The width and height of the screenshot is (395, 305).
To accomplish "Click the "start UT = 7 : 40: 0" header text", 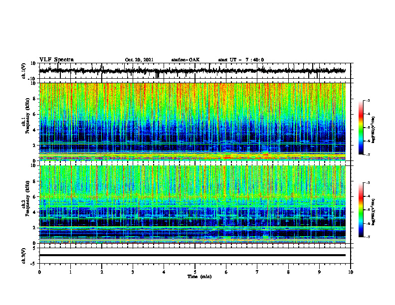I will pos(241,60).
